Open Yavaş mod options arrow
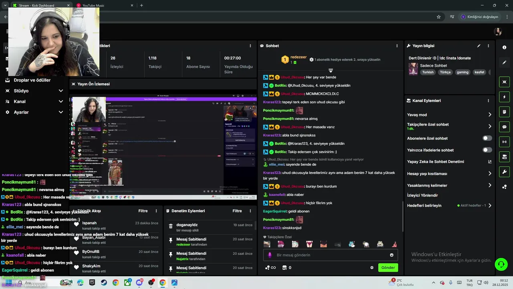513x289 pixels. 490,115
